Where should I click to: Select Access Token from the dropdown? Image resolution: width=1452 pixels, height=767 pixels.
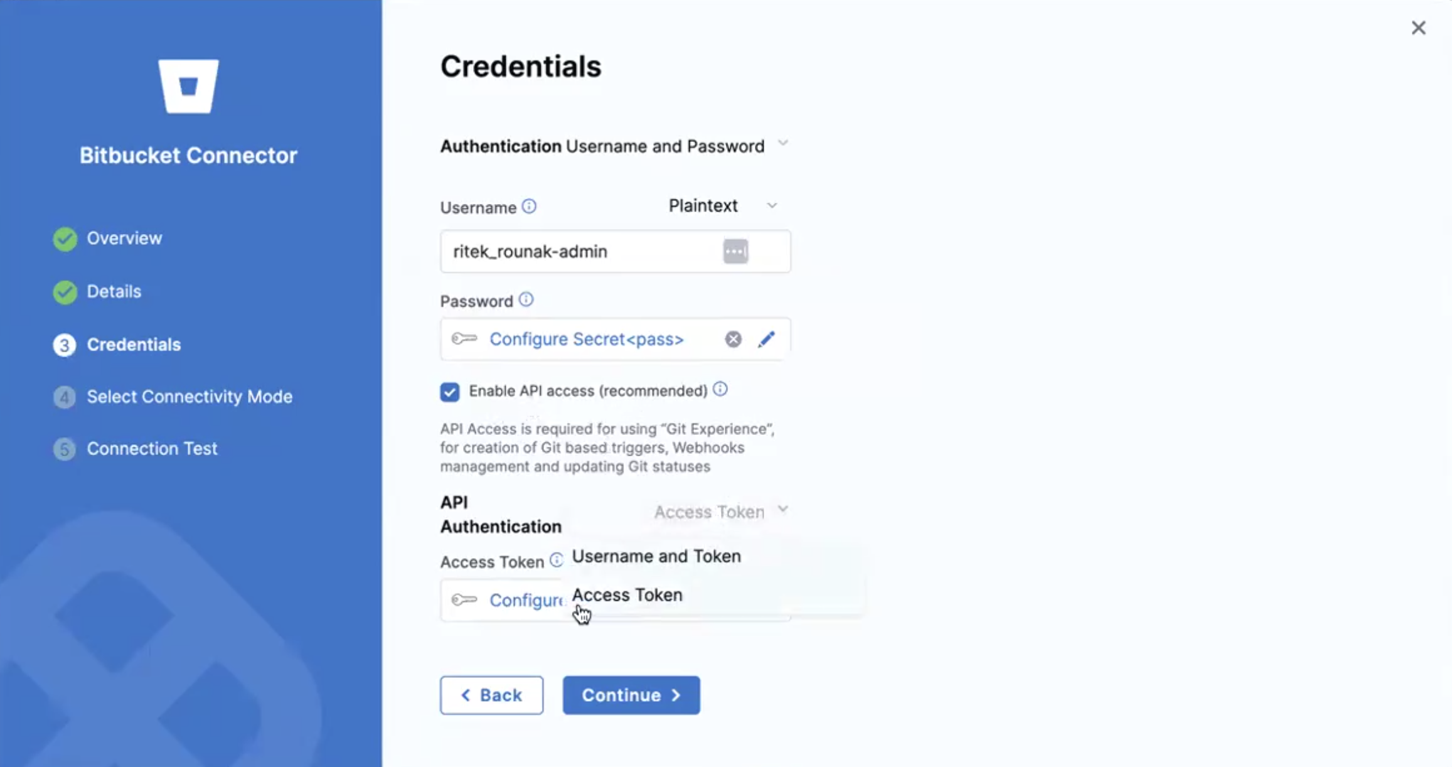click(x=627, y=595)
